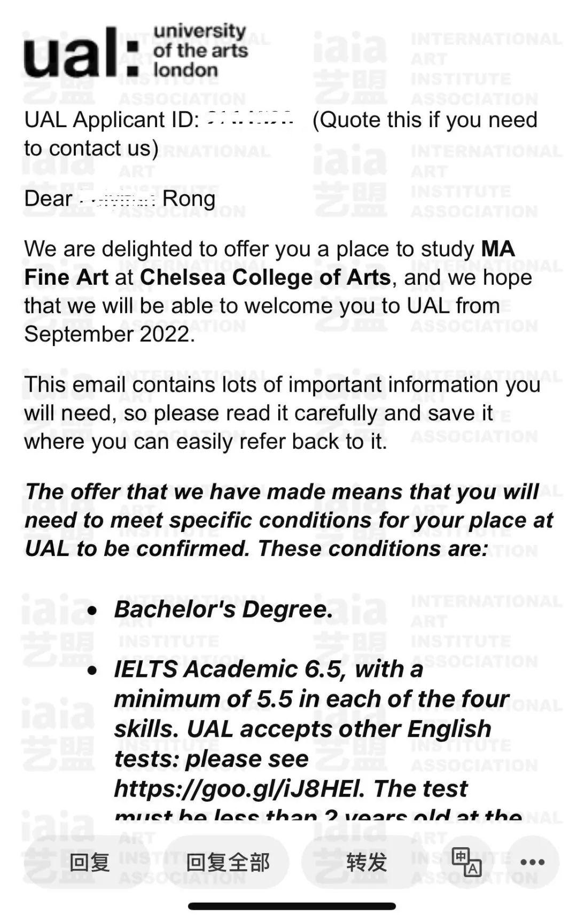Screen dimensions: 577x922
Task: Click the "IELTS Academic 6.5" condition text
Action: point(229,669)
